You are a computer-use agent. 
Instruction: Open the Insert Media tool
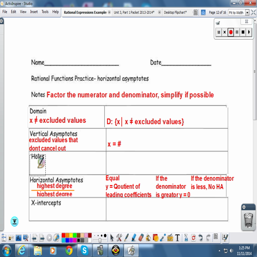[x=170, y=238]
